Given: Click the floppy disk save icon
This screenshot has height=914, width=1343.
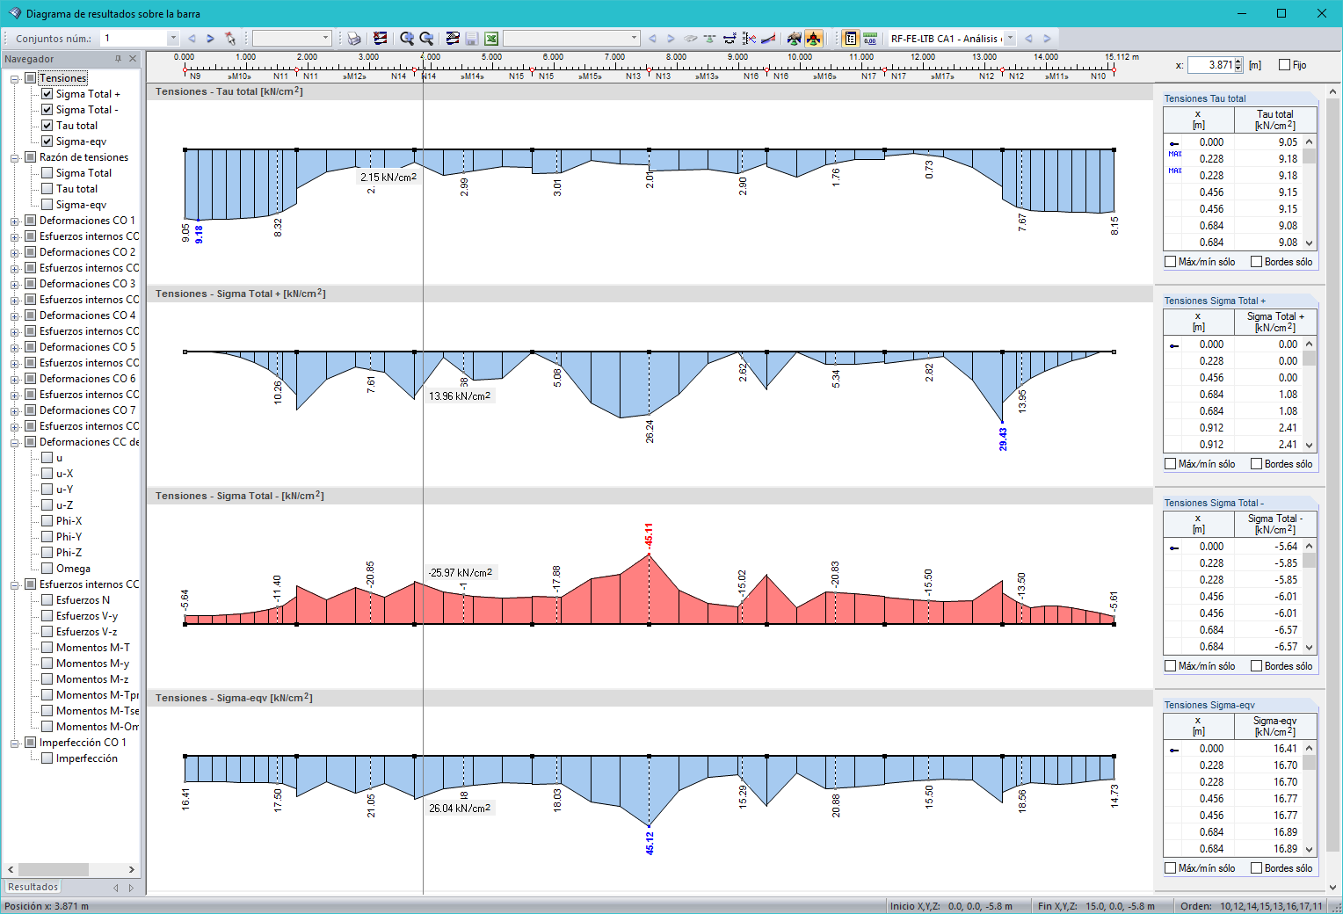Looking at the screenshot, I should (472, 39).
